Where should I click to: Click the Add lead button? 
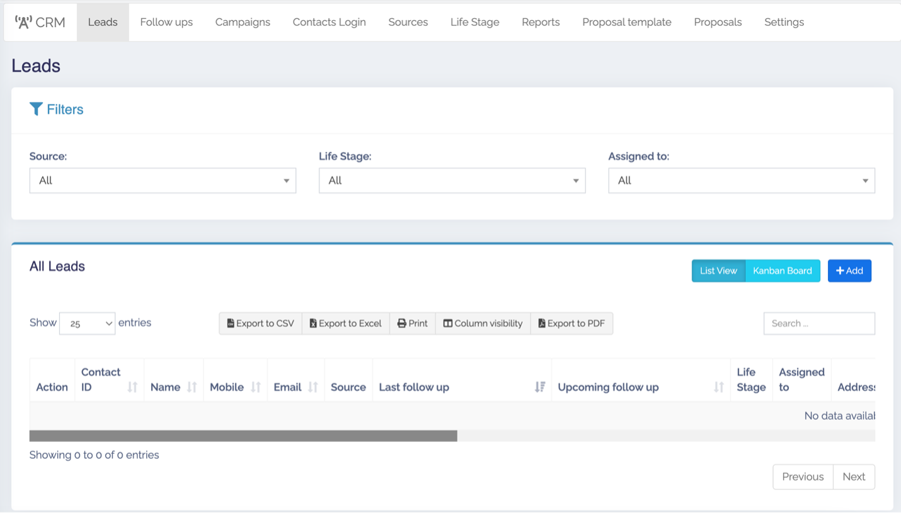849,271
